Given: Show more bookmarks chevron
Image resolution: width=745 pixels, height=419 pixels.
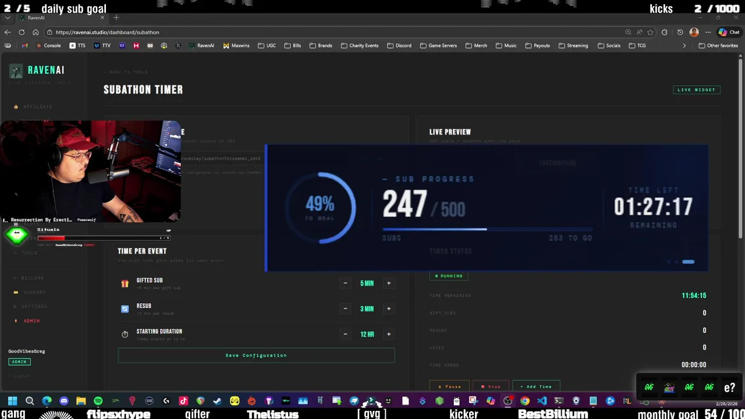Looking at the screenshot, I should tap(684, 45).
